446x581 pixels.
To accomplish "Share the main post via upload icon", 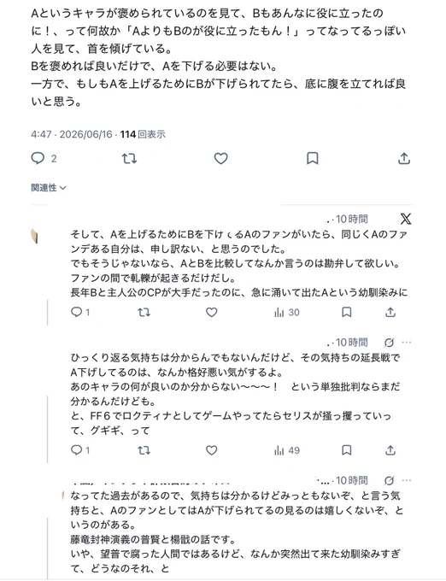I will 404,159.
